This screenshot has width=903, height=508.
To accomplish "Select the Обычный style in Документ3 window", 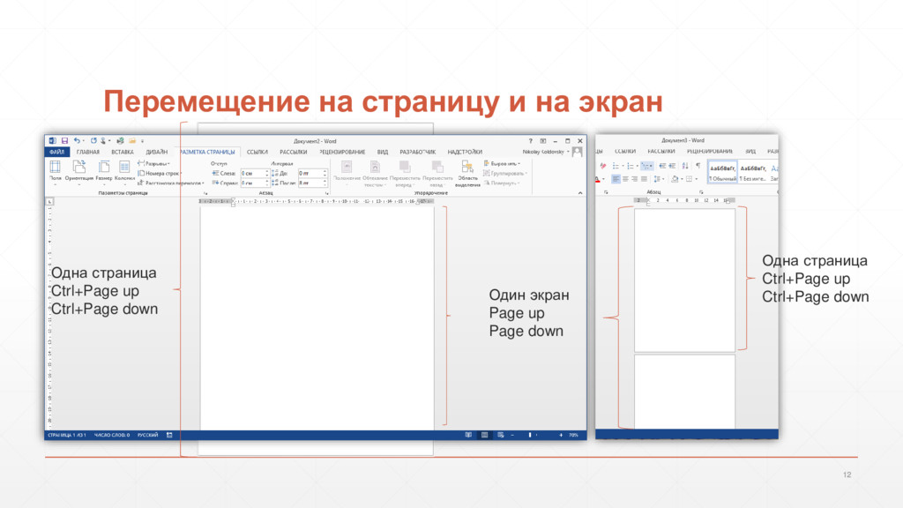I will point(722,172).
